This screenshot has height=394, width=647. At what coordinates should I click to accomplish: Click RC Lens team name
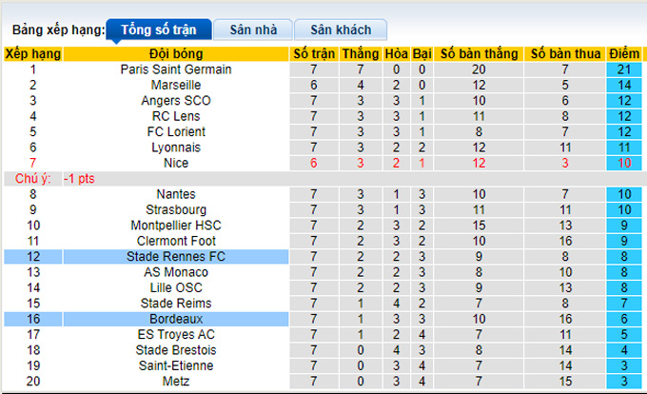176,116
